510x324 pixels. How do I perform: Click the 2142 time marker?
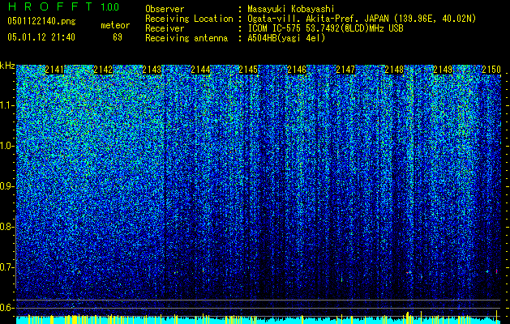(103, 70)
